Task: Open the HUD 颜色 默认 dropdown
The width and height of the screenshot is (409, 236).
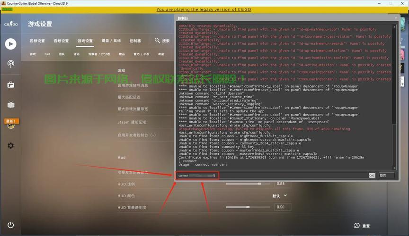Action: pyautogui.click(x=280, y=196)
